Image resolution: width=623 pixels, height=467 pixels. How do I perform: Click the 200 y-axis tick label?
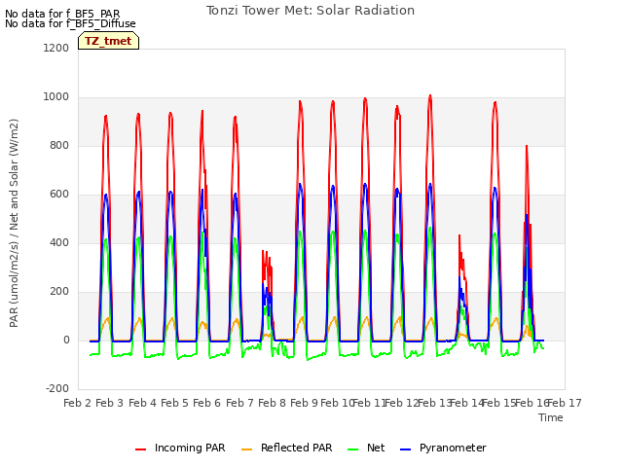(x=59, y=292)
